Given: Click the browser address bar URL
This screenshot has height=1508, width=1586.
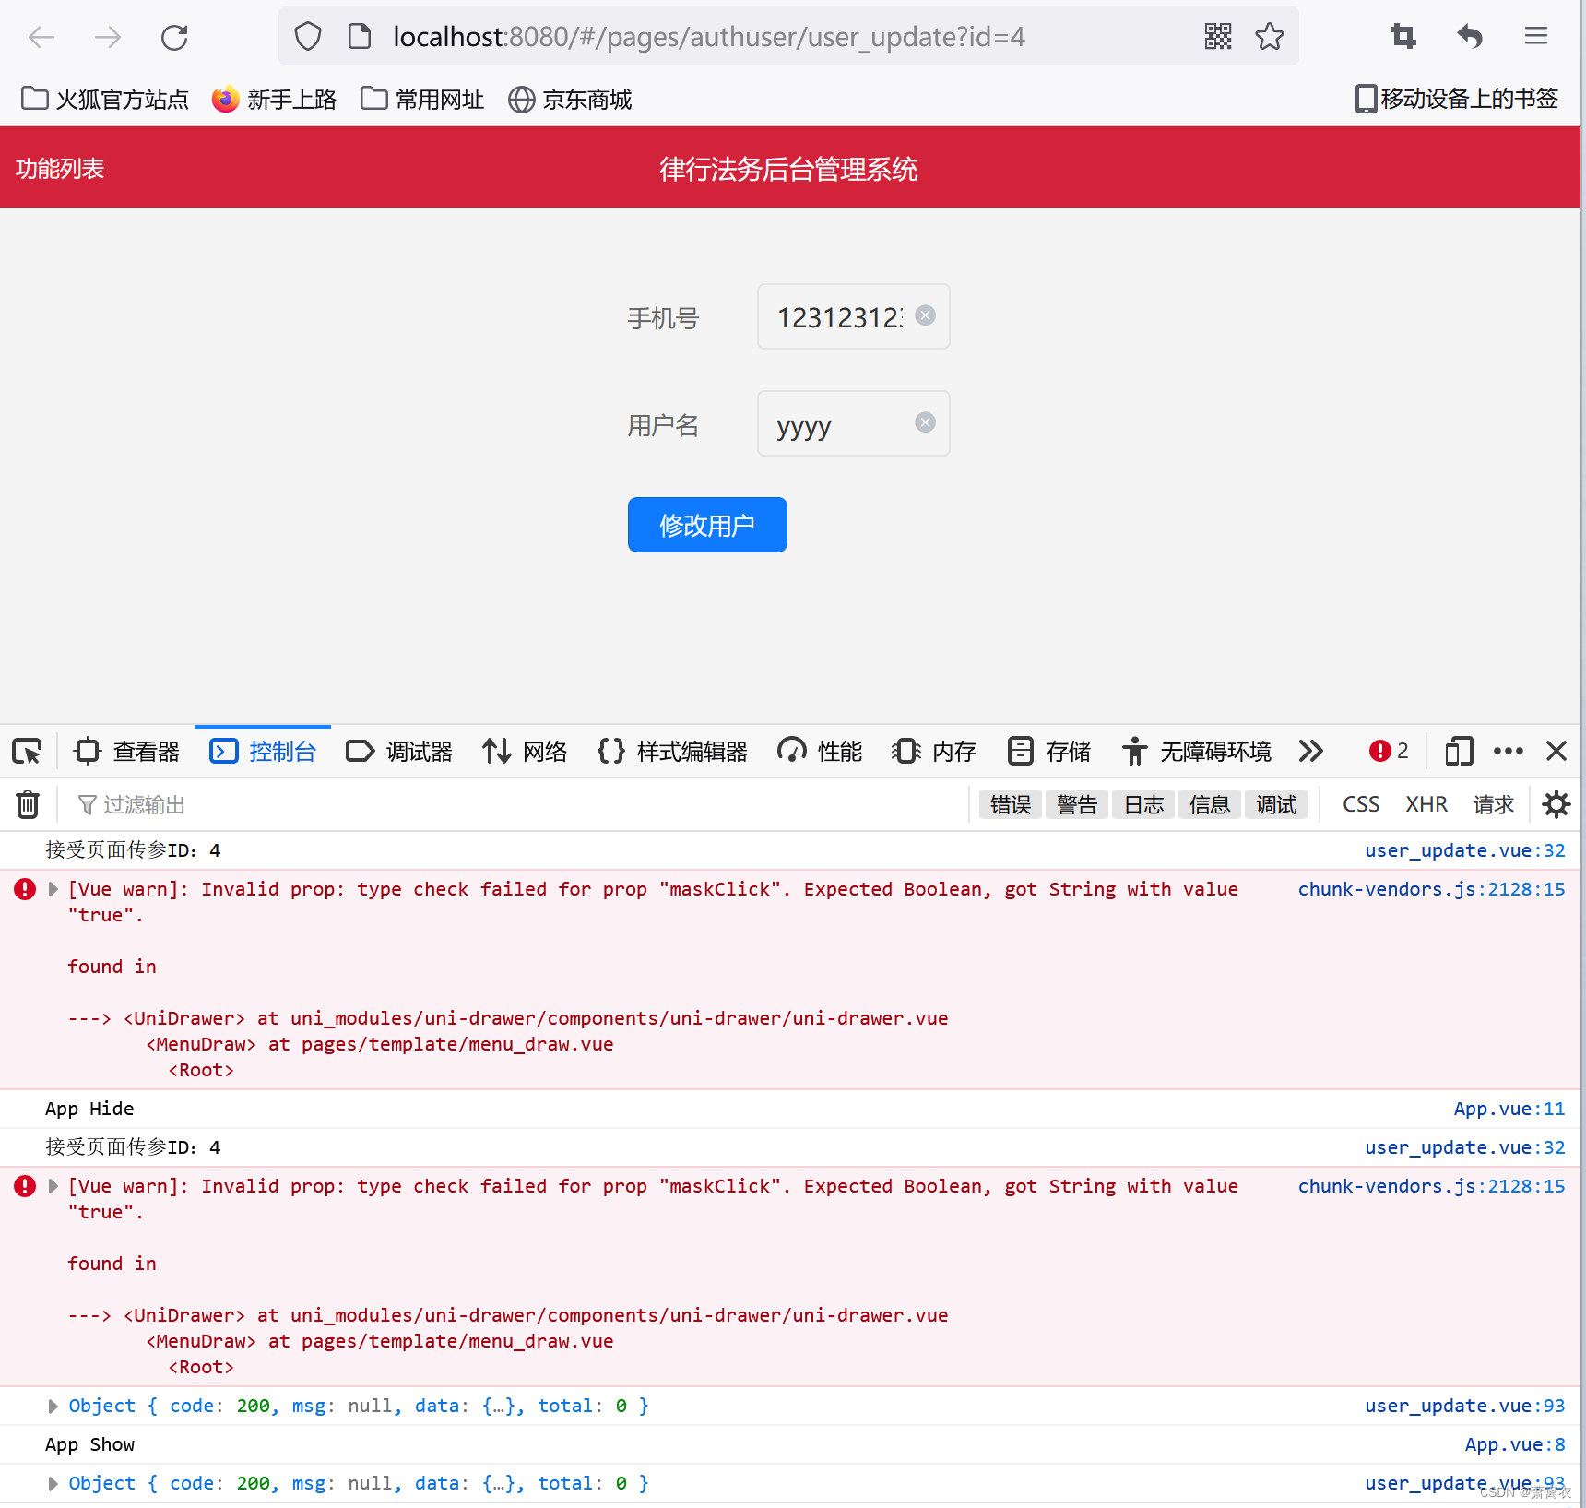Looking at the screenshot, I should pyautogui.click(x=708, y=37).
